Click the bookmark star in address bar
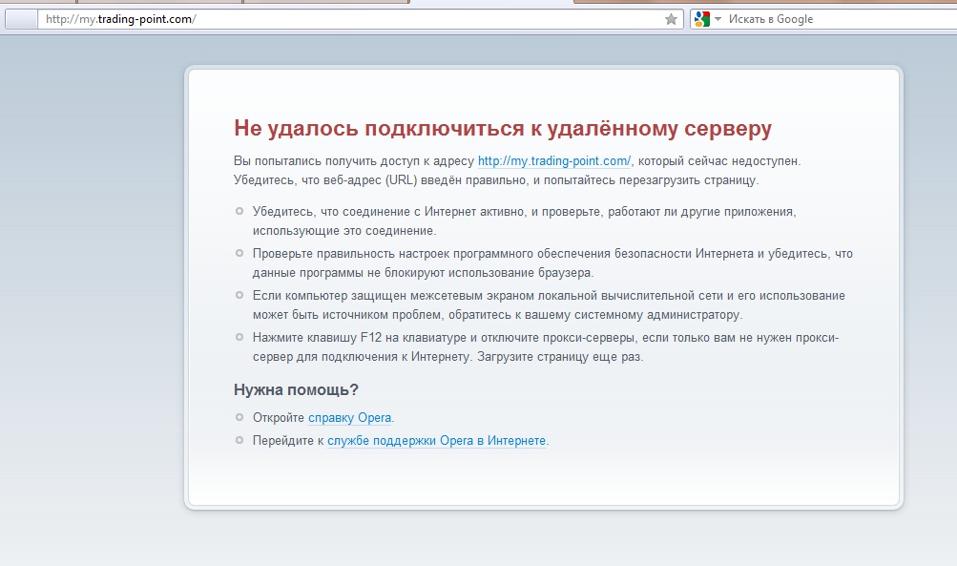The image size is (957, 566). point(671,19)
